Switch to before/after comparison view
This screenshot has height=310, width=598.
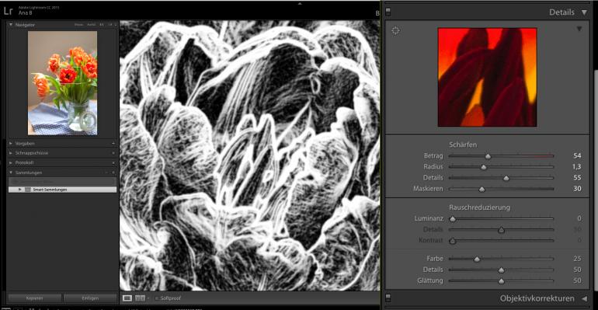(x=140, y=298)
